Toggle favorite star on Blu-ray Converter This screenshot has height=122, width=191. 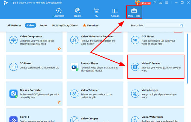59,102
